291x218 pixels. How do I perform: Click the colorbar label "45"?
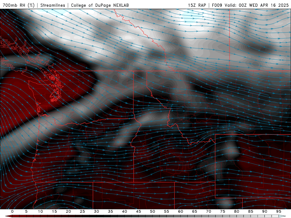139,211
